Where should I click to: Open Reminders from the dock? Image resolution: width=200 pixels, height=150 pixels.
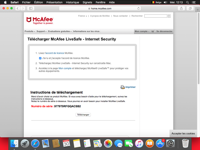pyautogui.click(x=87, y=143)
